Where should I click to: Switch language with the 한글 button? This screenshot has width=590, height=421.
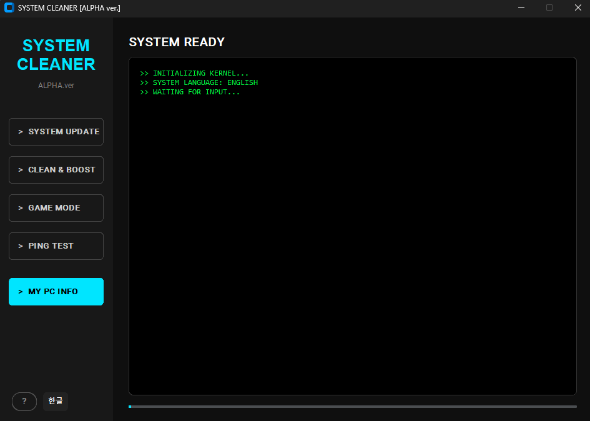(55, 401)
